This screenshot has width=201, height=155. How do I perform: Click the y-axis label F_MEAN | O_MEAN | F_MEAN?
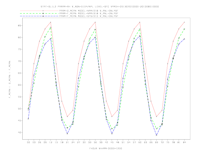click(10, 80)
